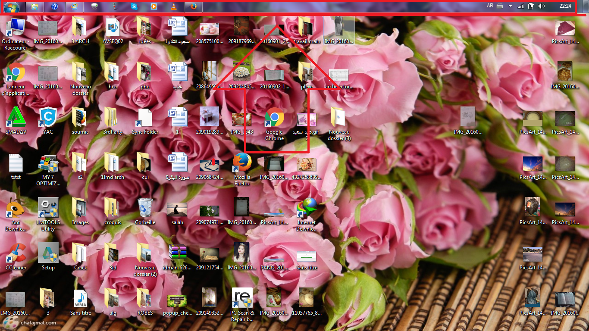Click the network signal tray icon
Viewport: 589px width, 331px height.
(x=520, y=6)
